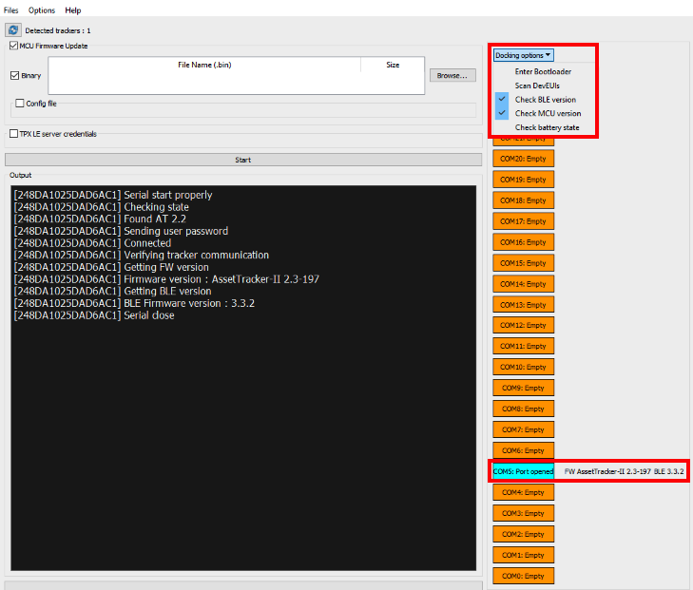Open the Docking options dropdown
The image size is (693, 590).
(523, 55)
